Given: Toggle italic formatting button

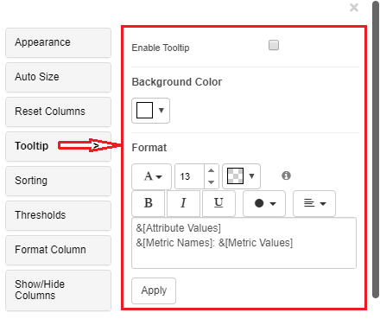Looking at the screenshot, I should coord(183,203).
